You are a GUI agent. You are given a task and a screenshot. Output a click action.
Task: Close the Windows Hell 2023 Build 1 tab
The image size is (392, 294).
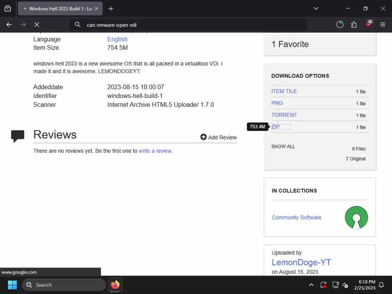[x=96, y=8]
